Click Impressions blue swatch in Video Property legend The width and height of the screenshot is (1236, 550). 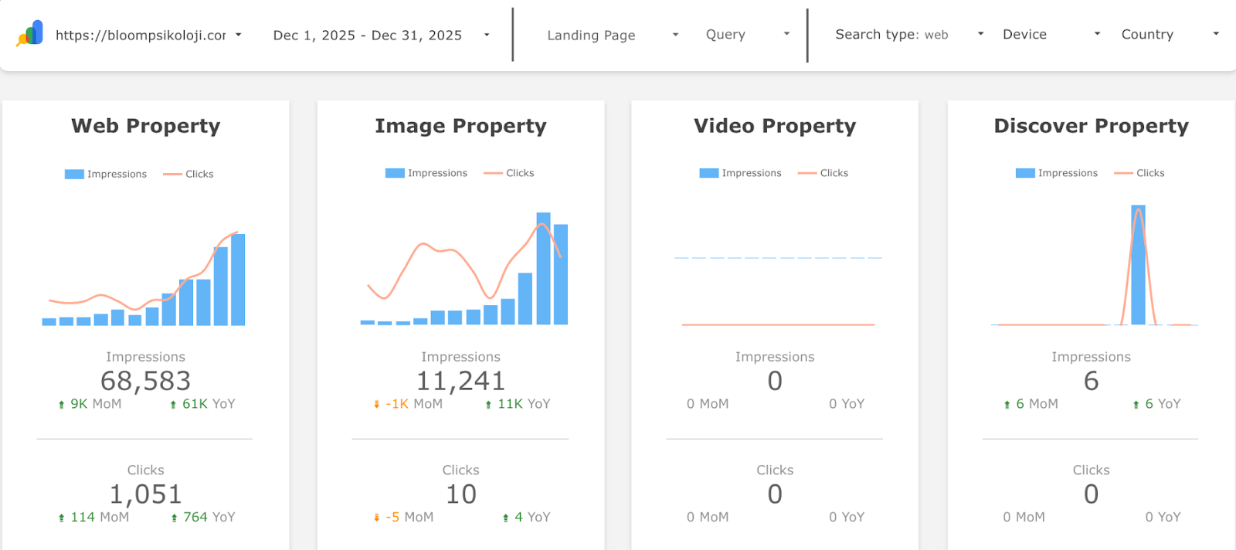[x=708, y=173]
